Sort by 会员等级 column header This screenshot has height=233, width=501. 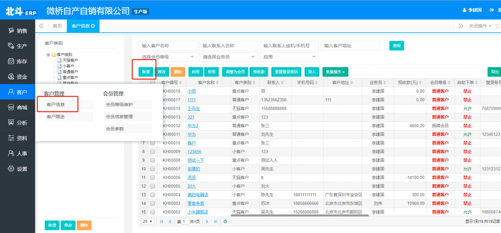click(x=440, y=82)
